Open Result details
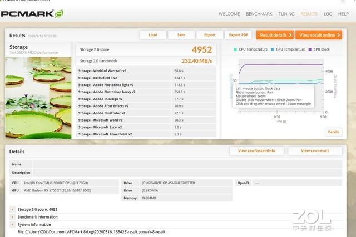 275,35
